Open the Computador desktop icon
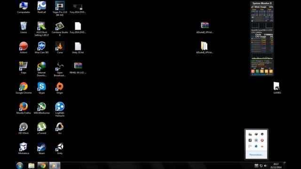 (x=24, y=8)
